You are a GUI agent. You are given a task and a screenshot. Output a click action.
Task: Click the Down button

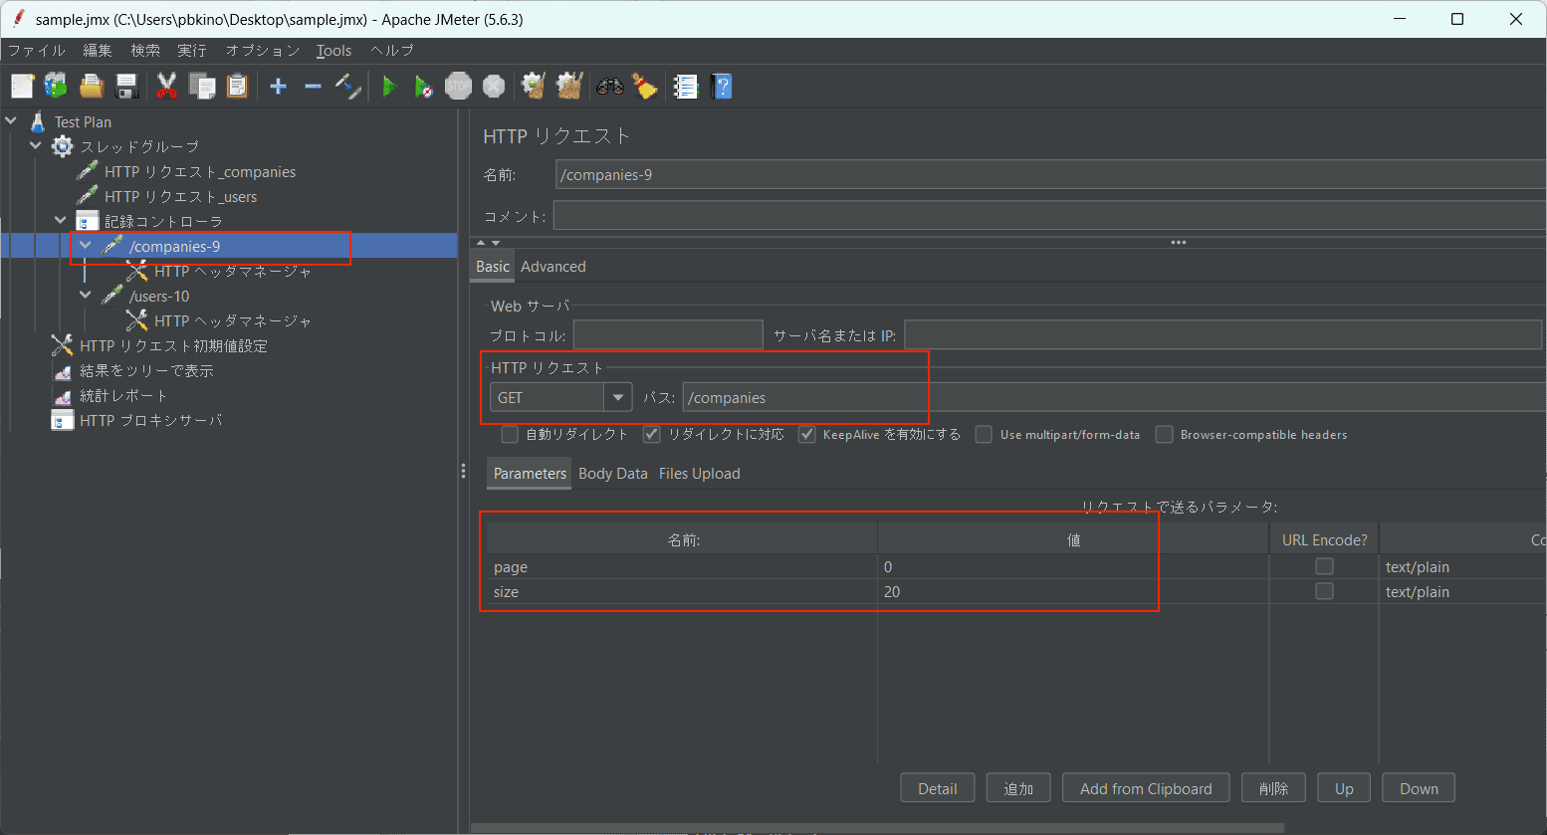(1419, 788)
